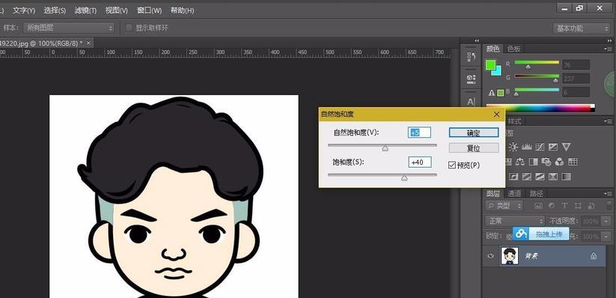
Task: Add an Invert adjustment
Action: click(x=513, y=177)
